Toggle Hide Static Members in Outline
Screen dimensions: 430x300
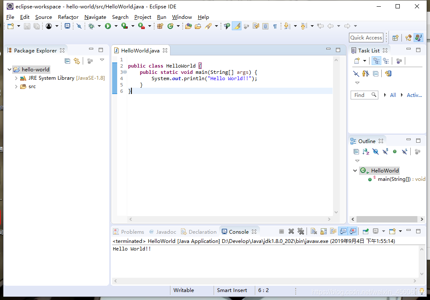385,151
